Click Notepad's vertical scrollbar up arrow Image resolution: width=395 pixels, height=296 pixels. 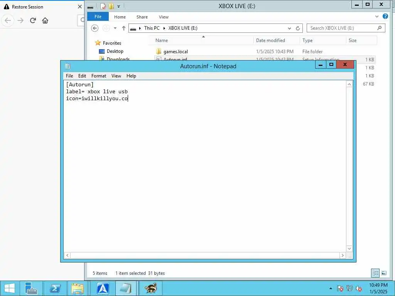pyautogui.click(x=349, y=84)
